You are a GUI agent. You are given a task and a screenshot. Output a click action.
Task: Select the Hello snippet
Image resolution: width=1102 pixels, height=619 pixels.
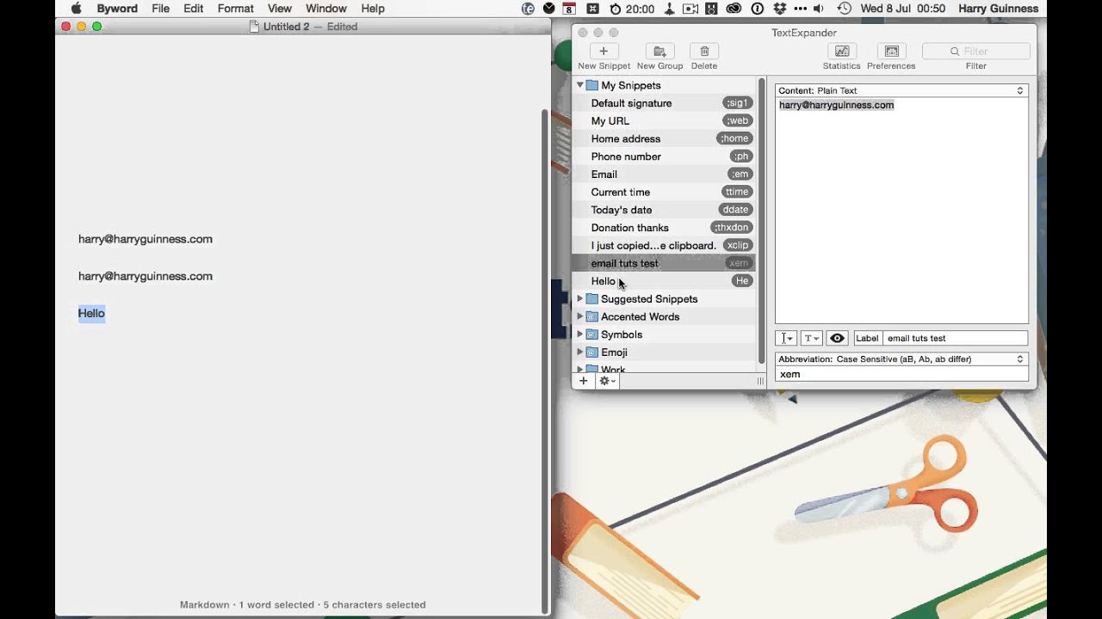pyautogui.click(x=664, y=281)
